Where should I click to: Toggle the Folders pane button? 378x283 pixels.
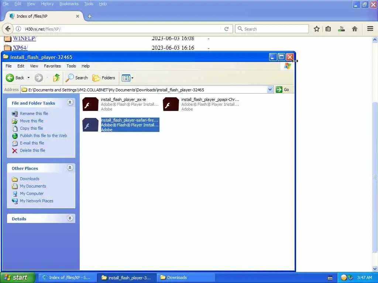pyautogui.click(x=104, y=78)
